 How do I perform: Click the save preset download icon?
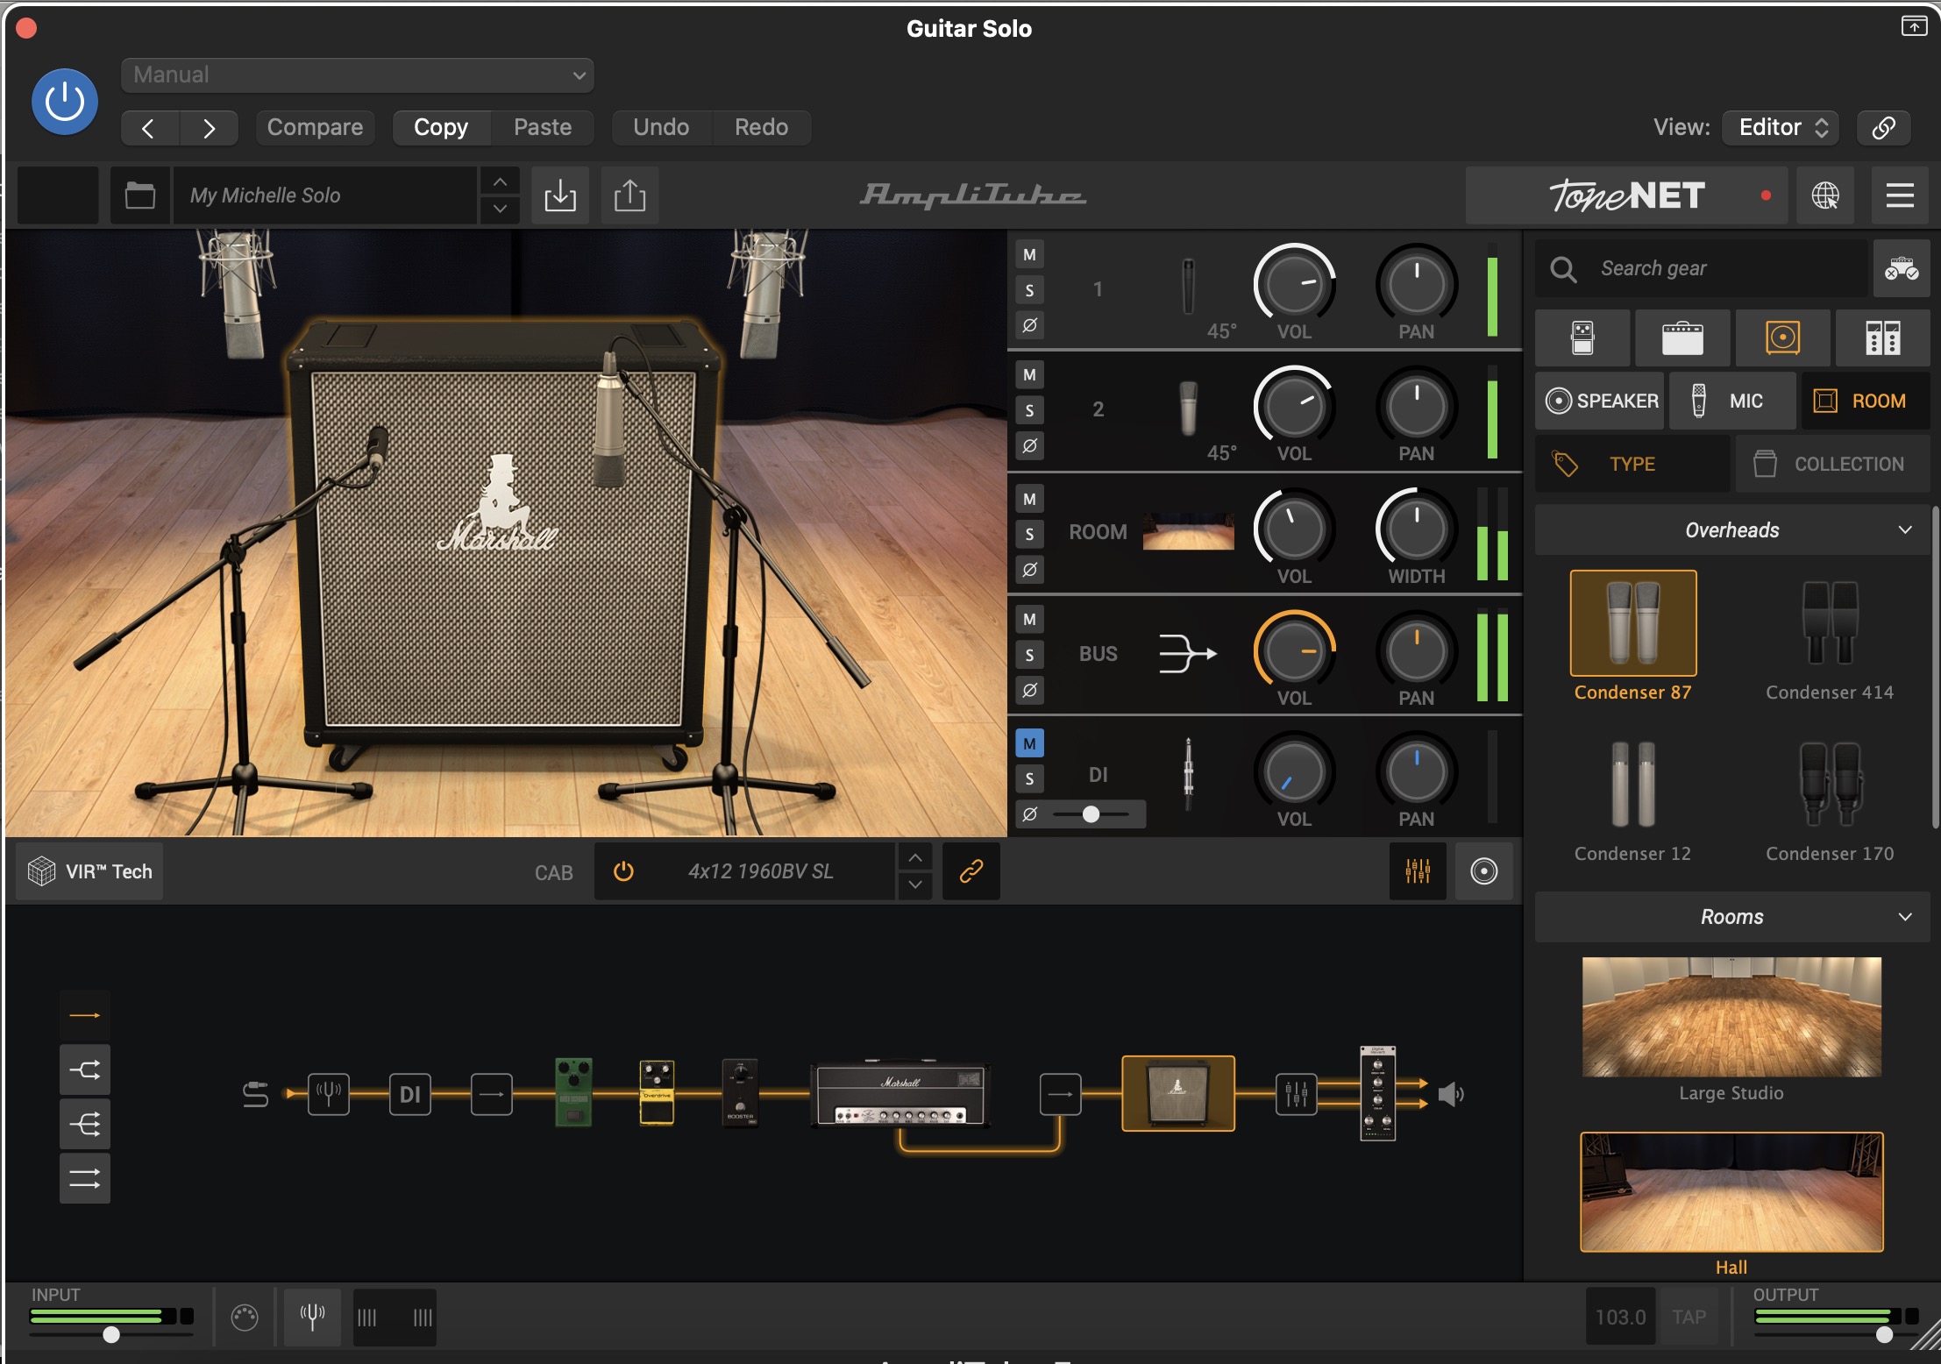(560, 195)
